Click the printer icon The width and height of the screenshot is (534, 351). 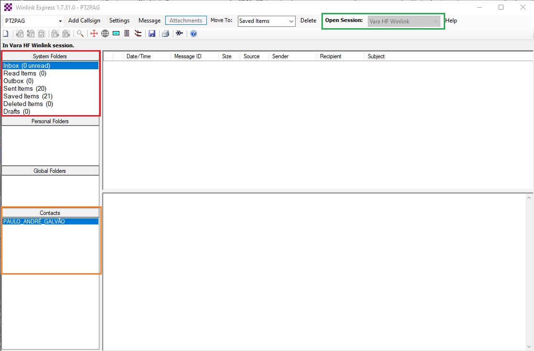[x=165, y=33]
